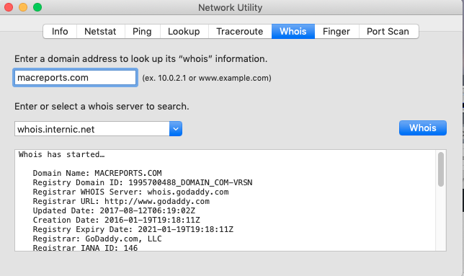Screen dimensions: 464x276
Task: Click the blue Whois button
Action: pos(422,128)
